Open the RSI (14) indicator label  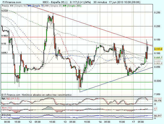pos(6,115)
